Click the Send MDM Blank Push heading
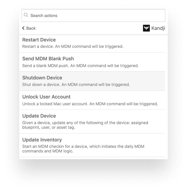 tap(48, 59)
